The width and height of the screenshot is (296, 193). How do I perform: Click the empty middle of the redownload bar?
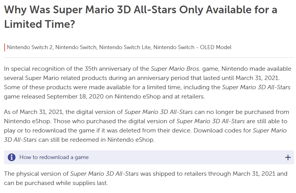(186, 157)
